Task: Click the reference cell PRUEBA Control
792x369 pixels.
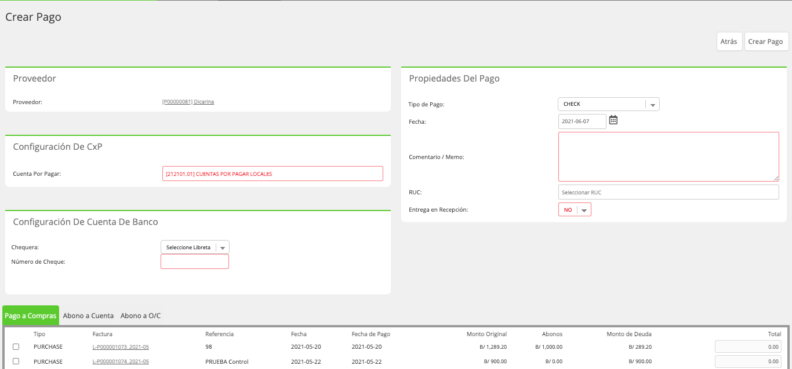Action: click(227, 361)
